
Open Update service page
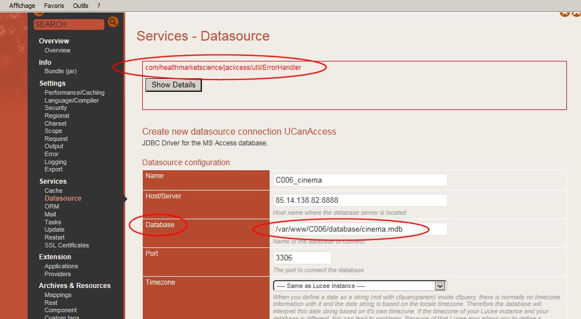[55, 229]
